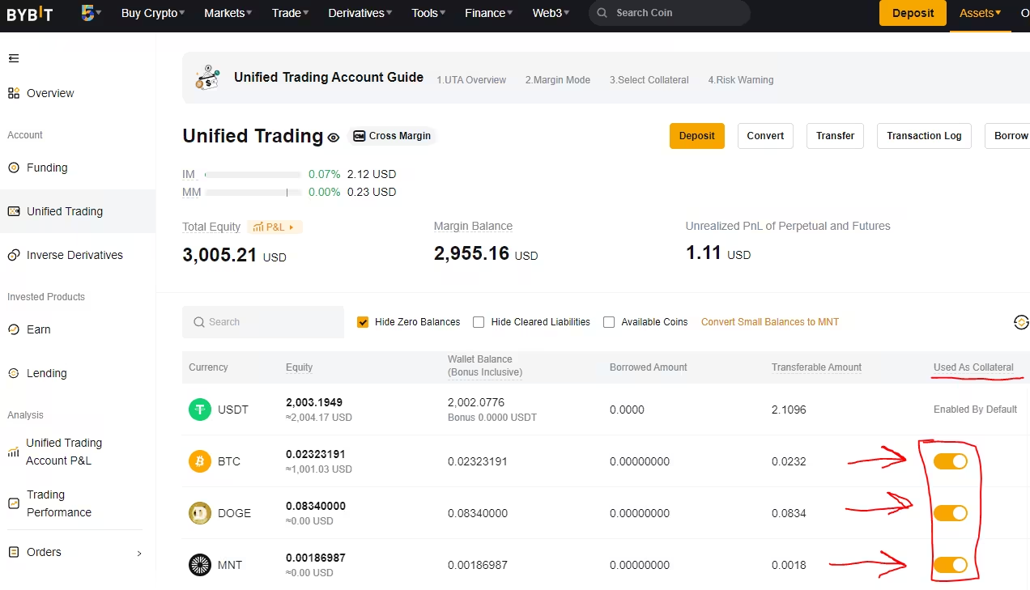The height and width of the screenshot is (590, 1030).
Task: Click the Orders list icon
Action: pyautogui.click(x=14, y=552)
